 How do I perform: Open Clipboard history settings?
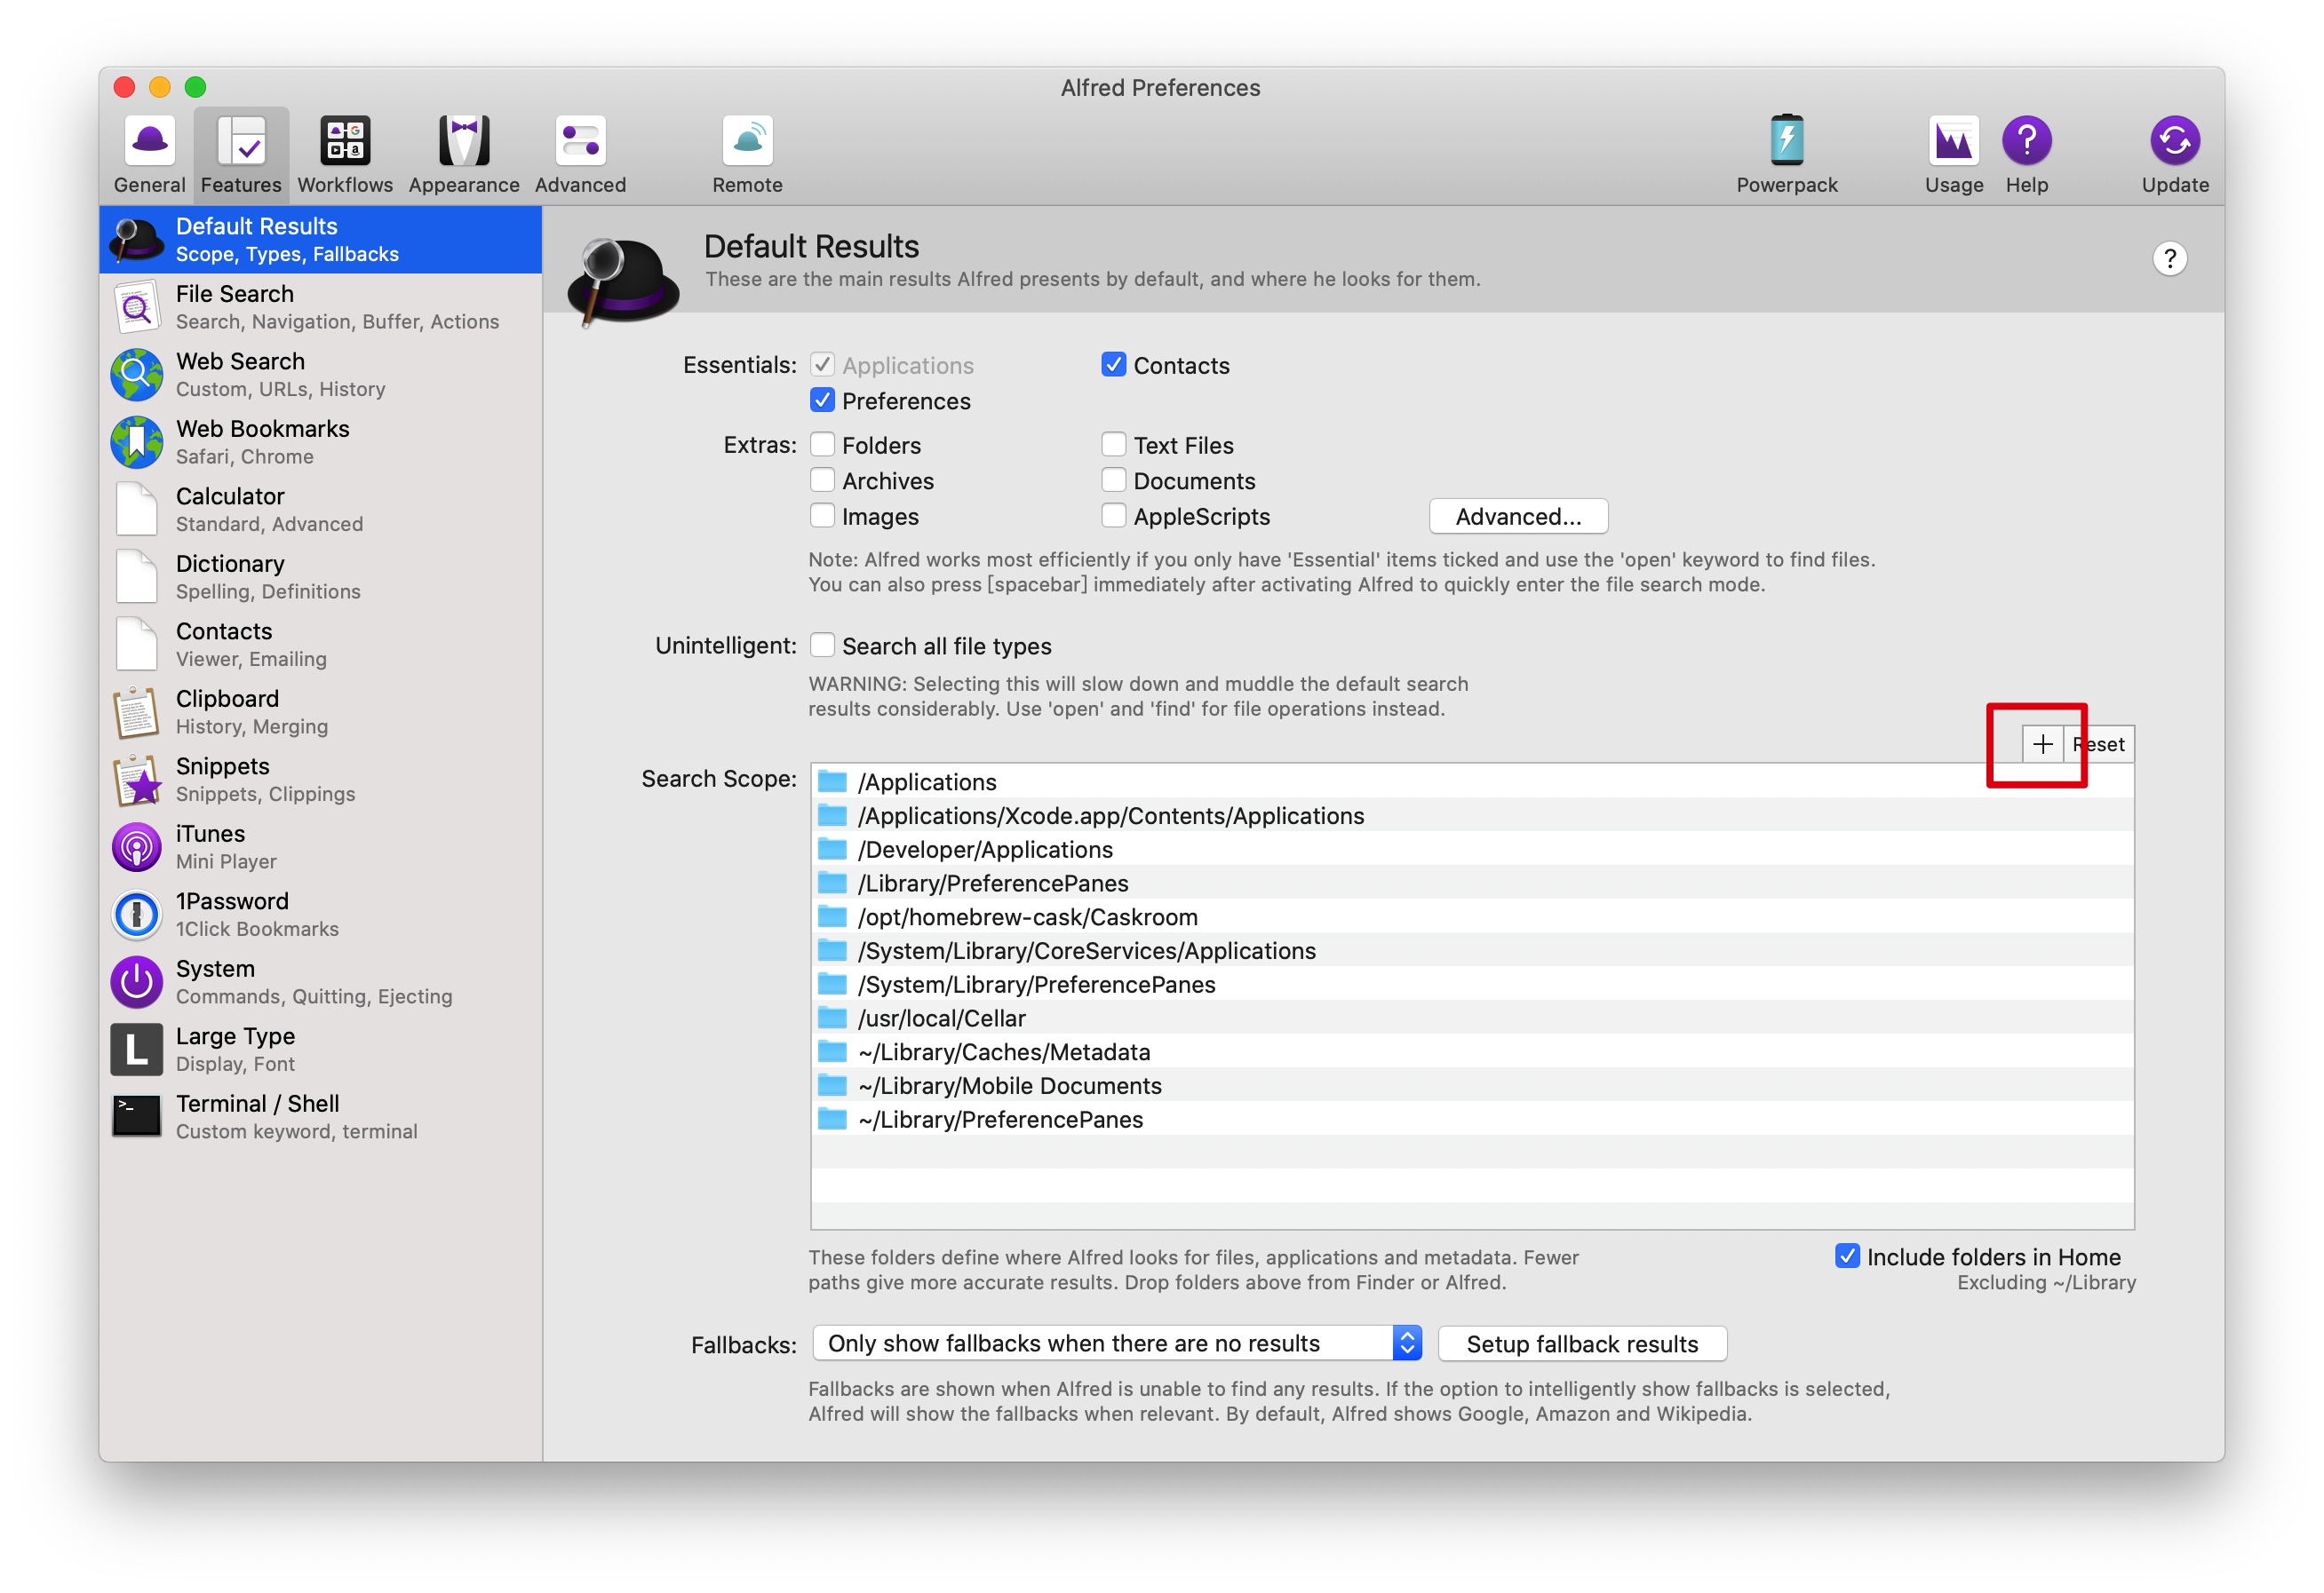pos(320,711)
